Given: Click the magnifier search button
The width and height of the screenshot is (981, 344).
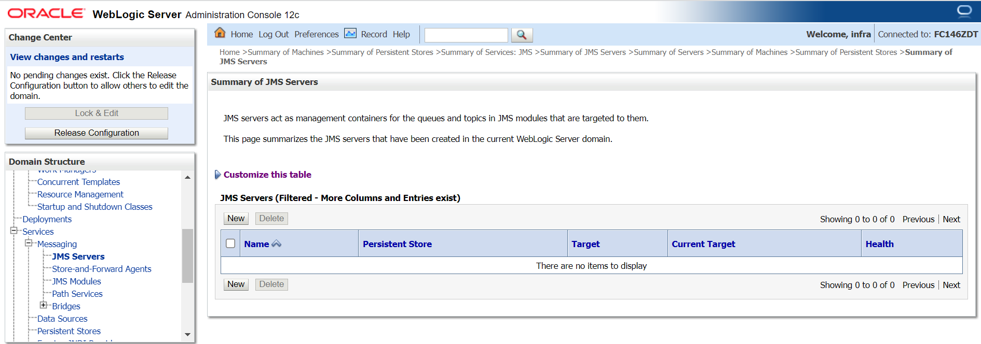Looking at the screenshot, I should click(x=522, y=35).
